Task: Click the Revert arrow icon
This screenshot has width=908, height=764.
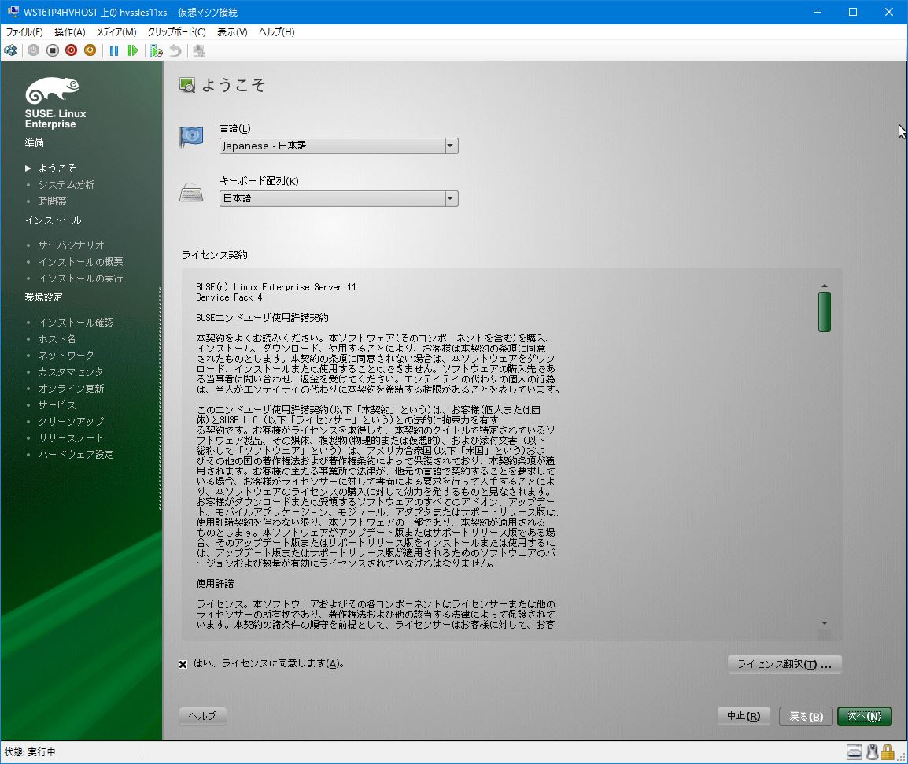Action: [175, 51]
